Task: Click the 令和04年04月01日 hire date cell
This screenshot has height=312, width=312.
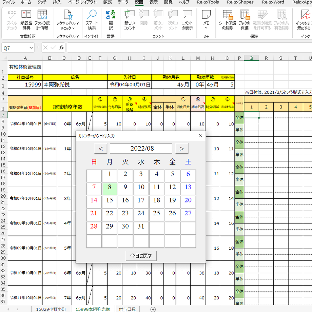Action: 130,84
